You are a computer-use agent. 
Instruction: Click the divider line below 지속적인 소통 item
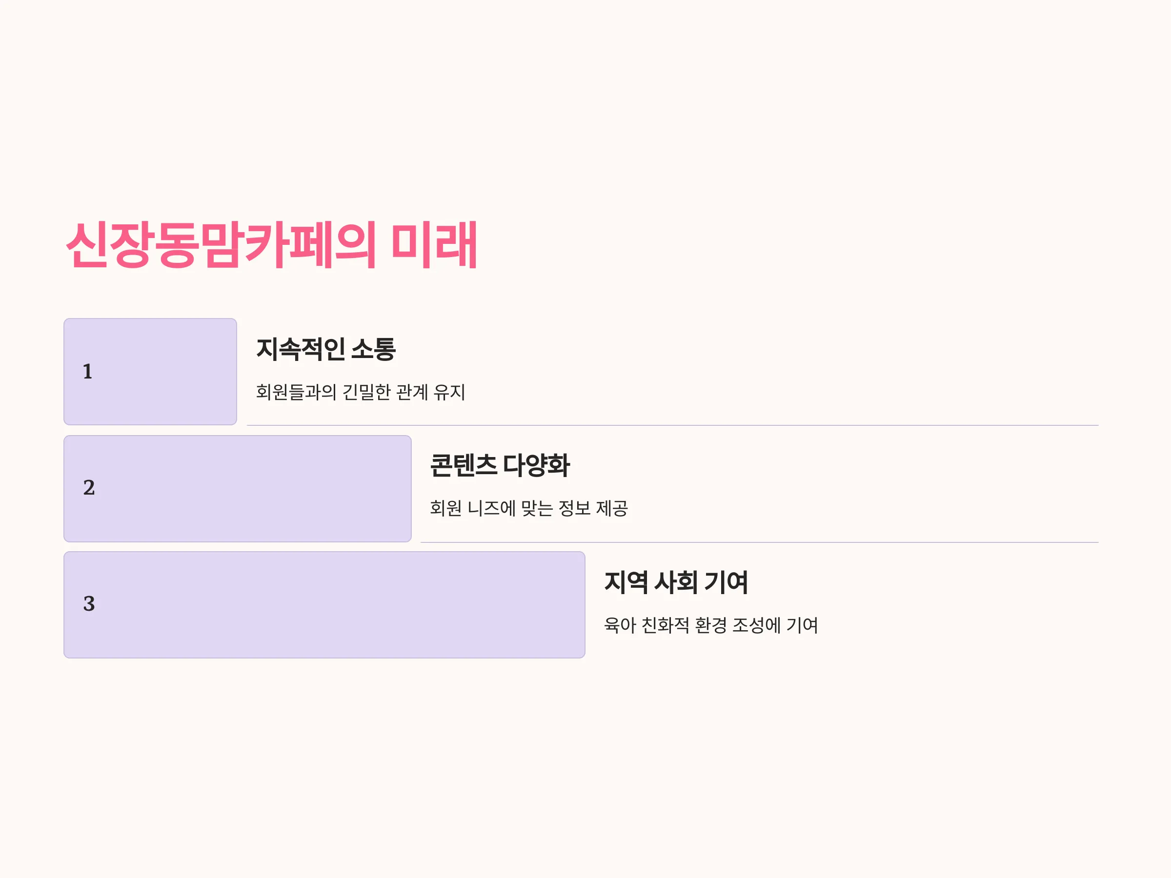(x=672, y=425)
